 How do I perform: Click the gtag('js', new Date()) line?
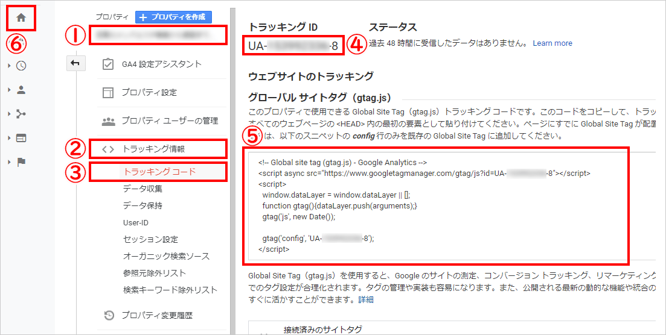[299, 217]
